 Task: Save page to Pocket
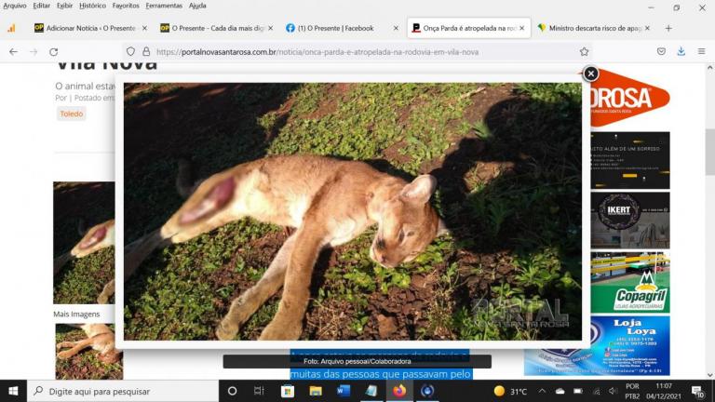coord(661,51)
